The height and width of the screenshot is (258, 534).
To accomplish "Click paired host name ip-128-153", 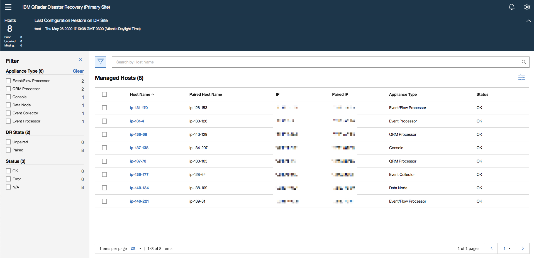I will pyautogui.click(x=198, y=108).
